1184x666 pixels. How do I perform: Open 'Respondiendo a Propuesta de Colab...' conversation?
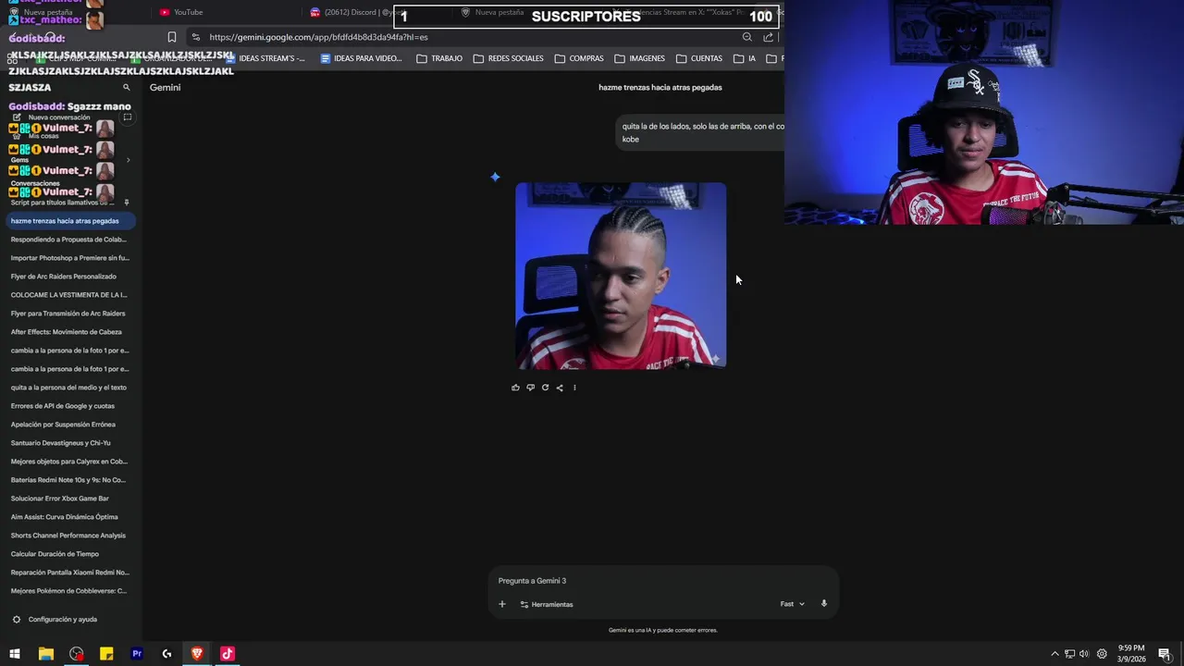coord(68,240)
